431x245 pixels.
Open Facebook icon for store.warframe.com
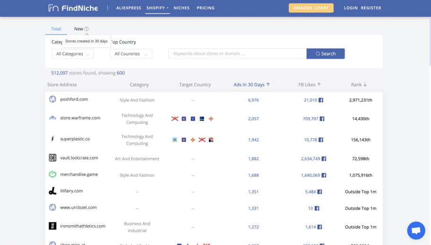(322, 119)
